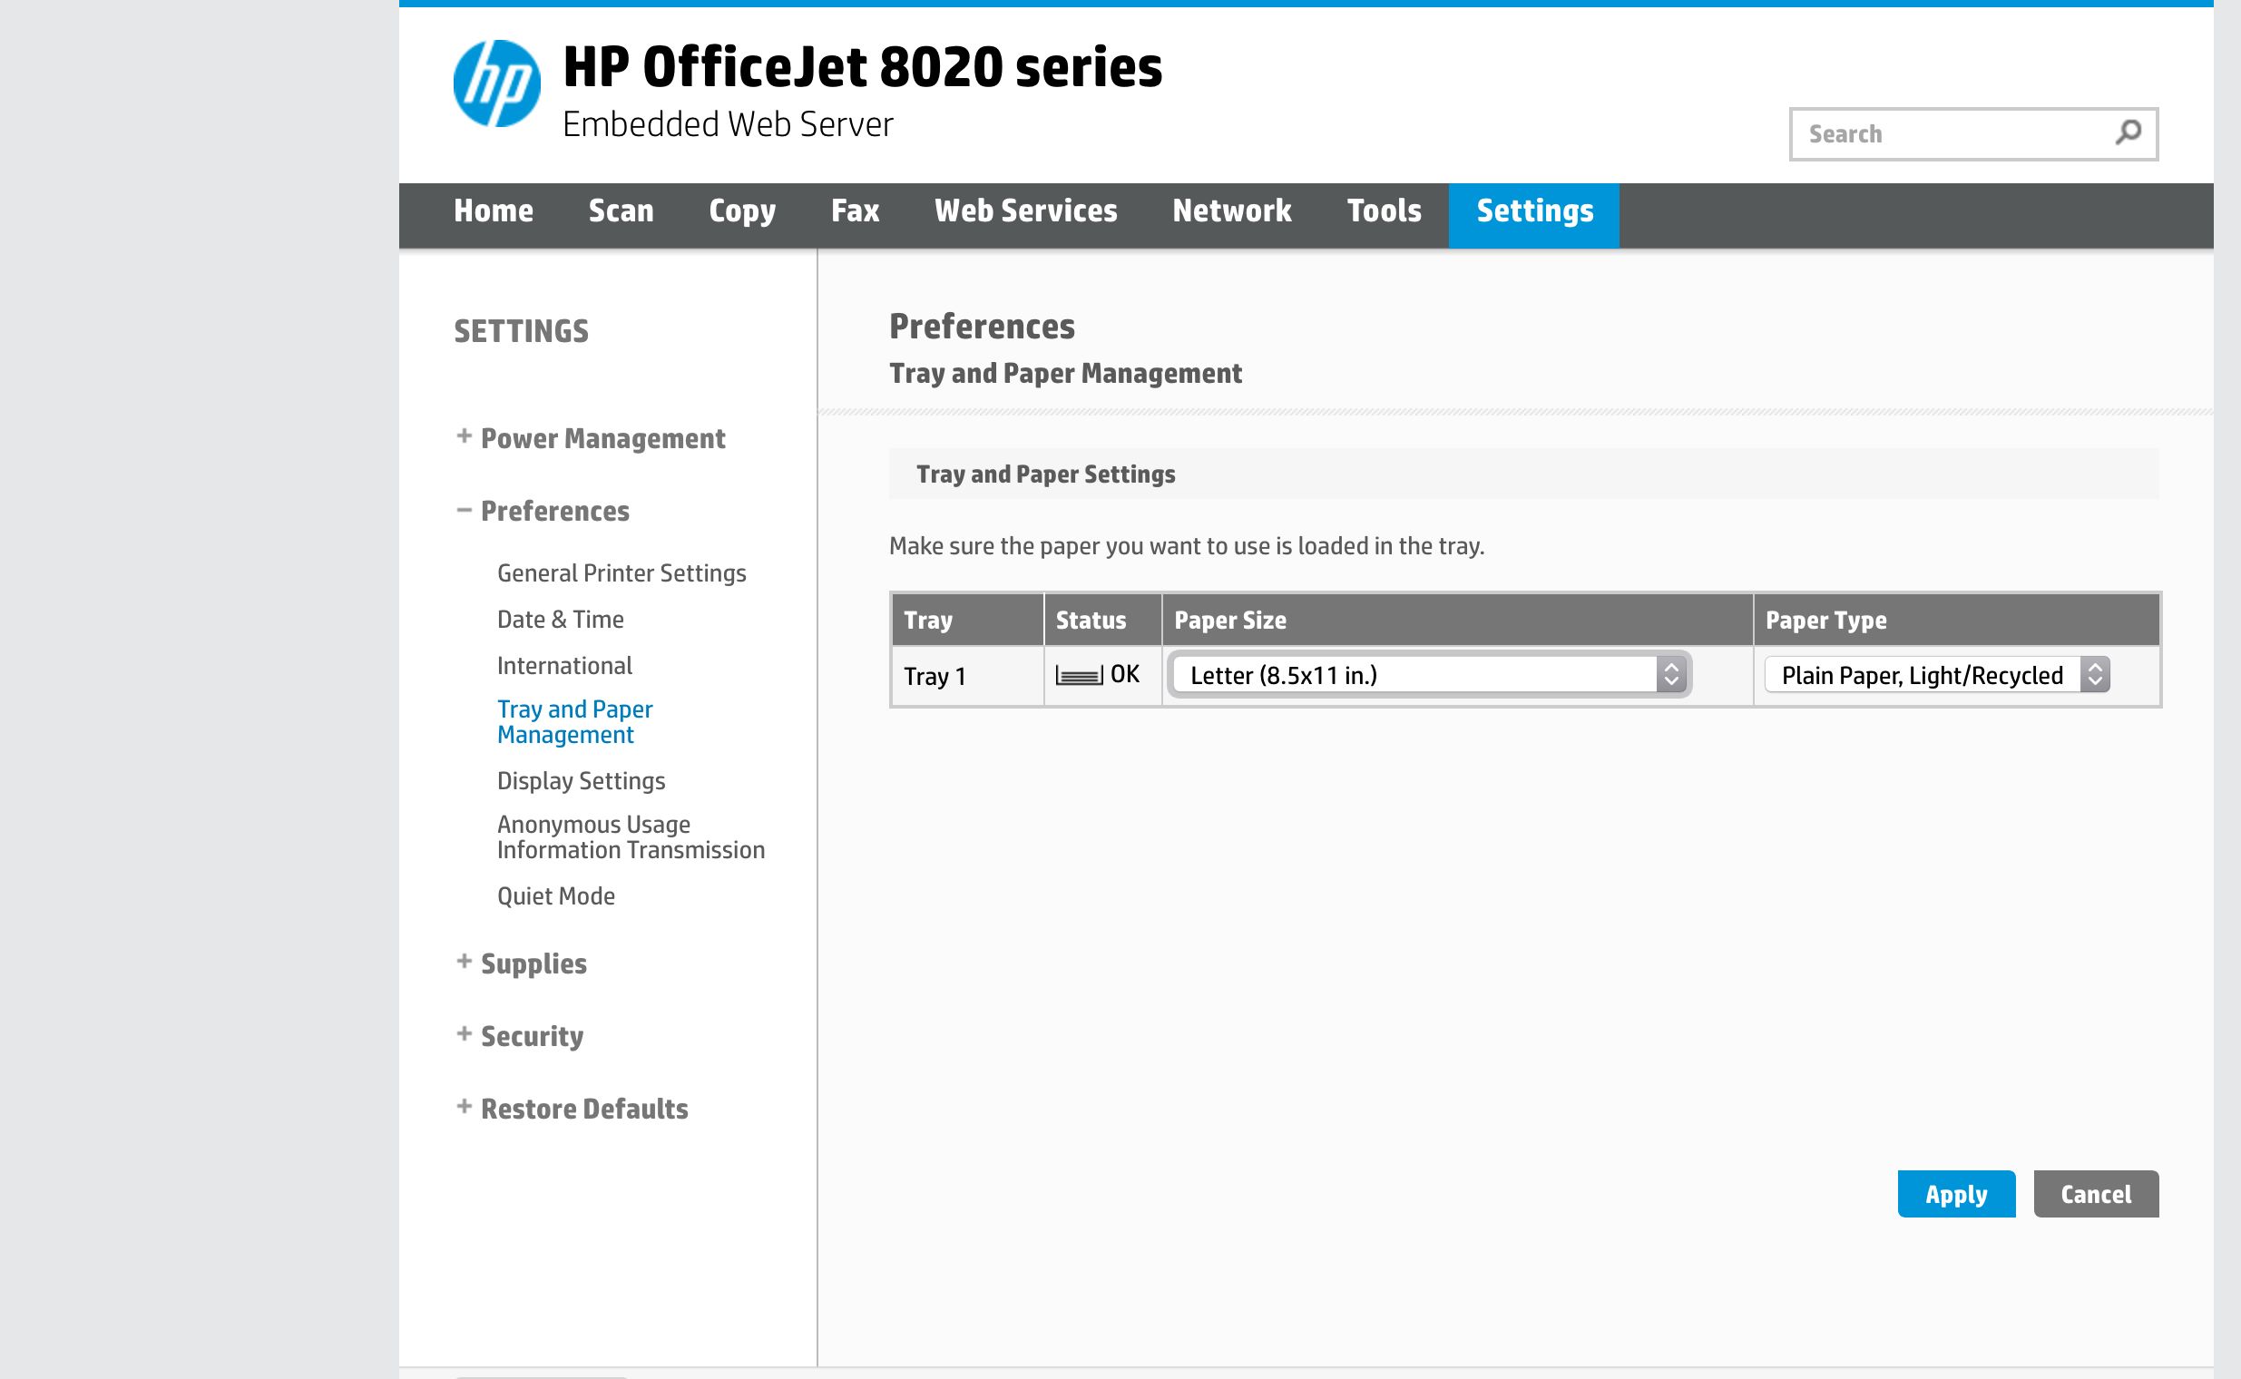Screen dimensions: 2241x1379
Task: Open General Printer Settings link
Action: [621, 573]
